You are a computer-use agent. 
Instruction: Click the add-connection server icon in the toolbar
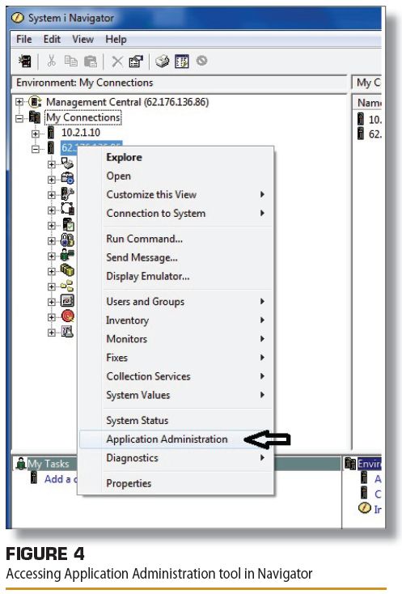[x=25, y=61]
